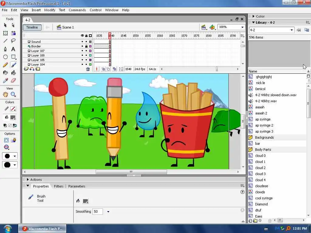Image resolution: width=311 pixels, height=233 pixels.
Task: Select the Eraser tool
Action: 13,81
